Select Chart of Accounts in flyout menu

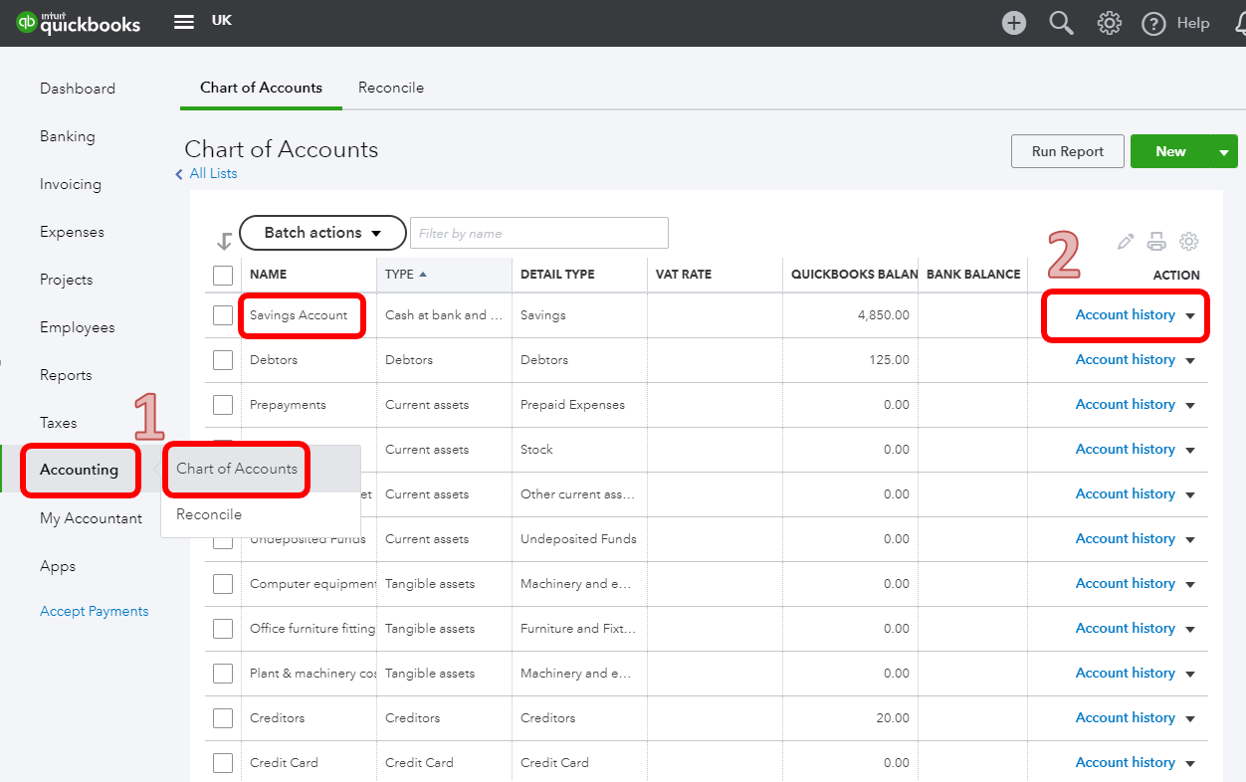237,469
